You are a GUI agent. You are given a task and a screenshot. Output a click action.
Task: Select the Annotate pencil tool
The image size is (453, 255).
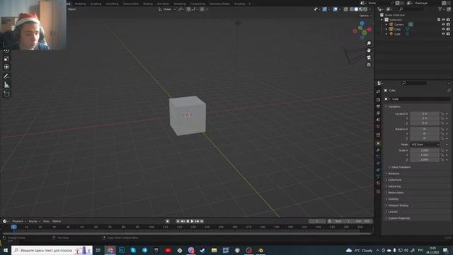pyautogui.click(x=6, y=76)
